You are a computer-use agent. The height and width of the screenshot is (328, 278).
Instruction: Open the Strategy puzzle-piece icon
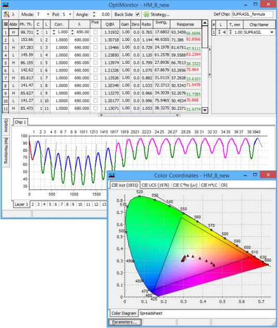(x=146, y=15)
